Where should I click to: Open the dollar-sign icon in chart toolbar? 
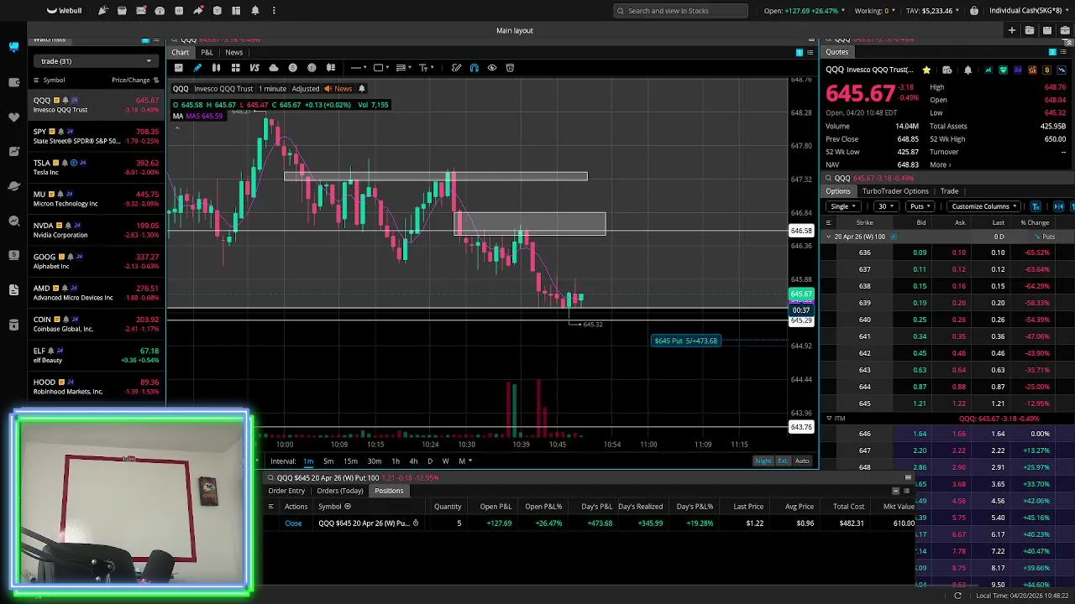292,68
